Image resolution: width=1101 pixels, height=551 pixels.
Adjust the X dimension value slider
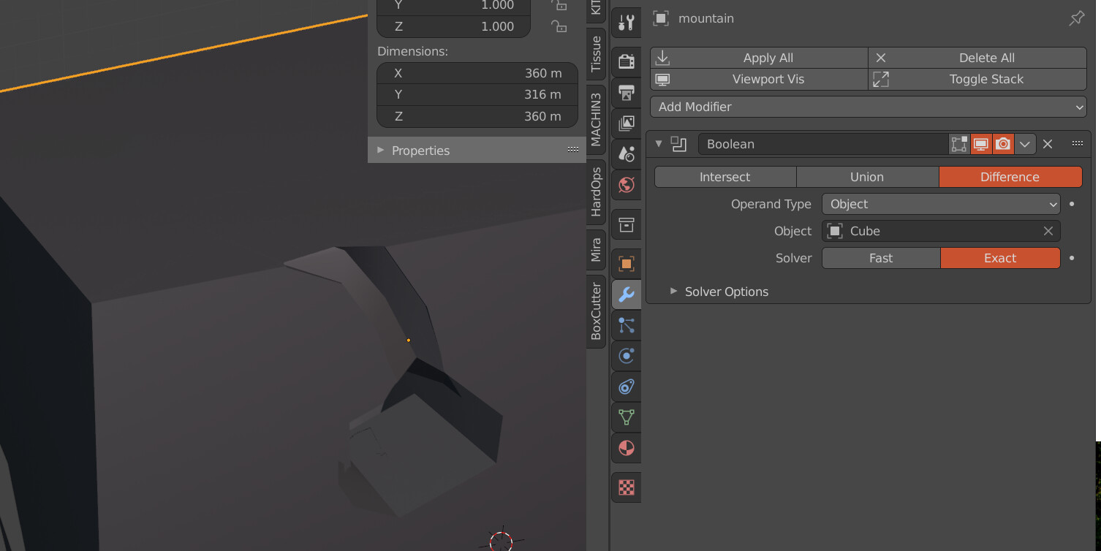point(477,72)
